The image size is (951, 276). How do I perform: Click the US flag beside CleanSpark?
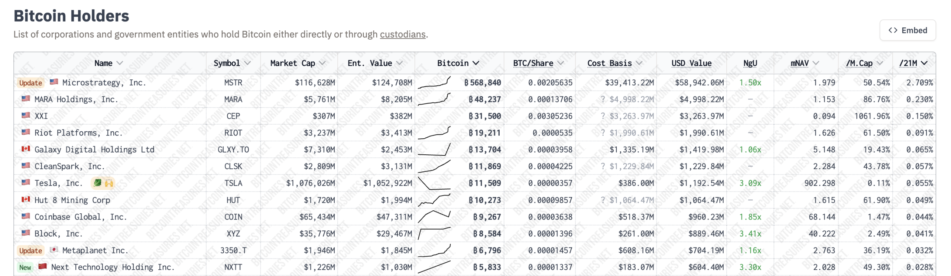tap(26, 165)
